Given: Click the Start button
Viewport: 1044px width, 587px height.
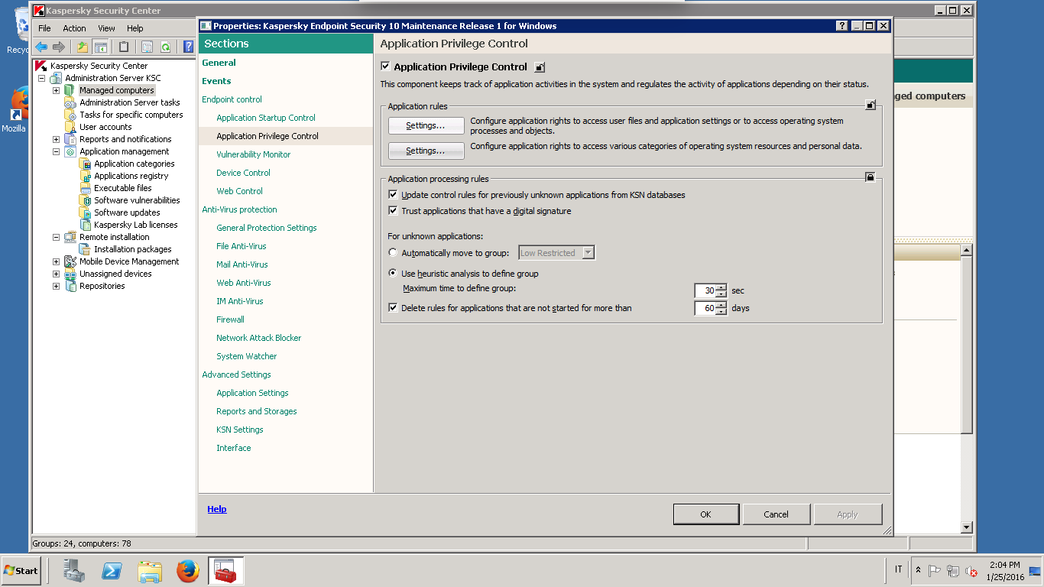Looking at the screenshot, I should tap(21, 571).
